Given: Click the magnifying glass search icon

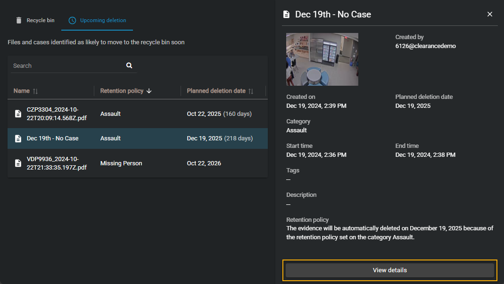Looking at the screenshot, I should [129, 65].
